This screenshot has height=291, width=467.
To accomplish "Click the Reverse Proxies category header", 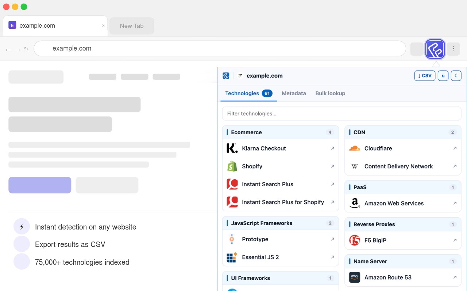I will (x=403, y=224).
